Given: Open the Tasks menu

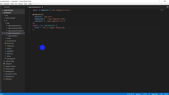Looking at the screenshot, I should point(25,4).
